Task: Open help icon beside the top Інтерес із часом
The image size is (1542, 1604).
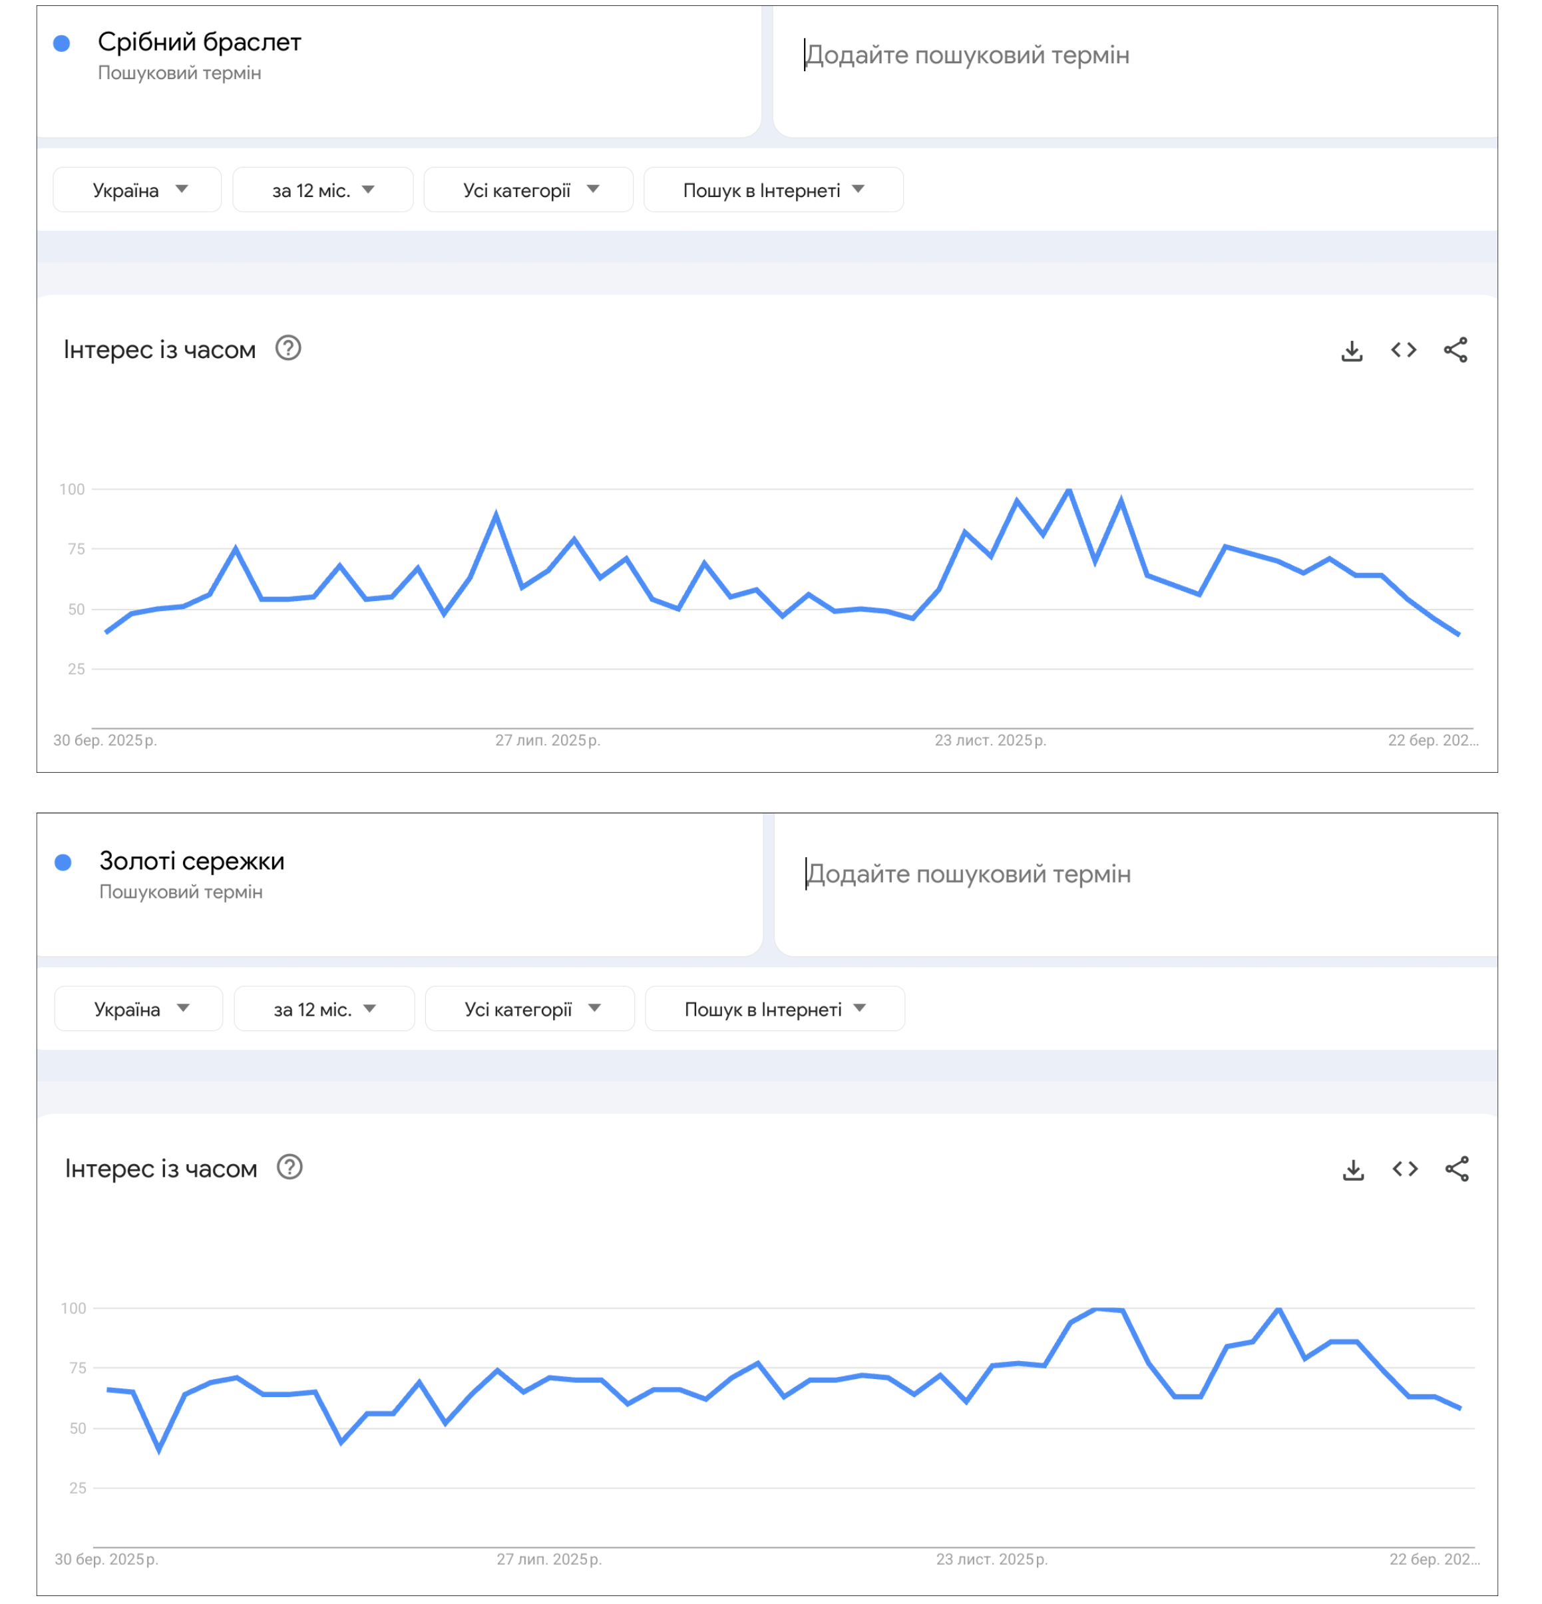Action: 288,349
